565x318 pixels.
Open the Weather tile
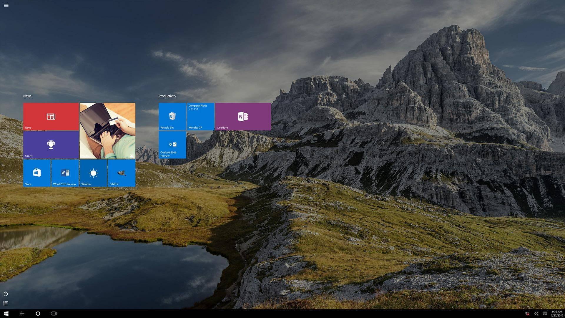tap(93, 173)
